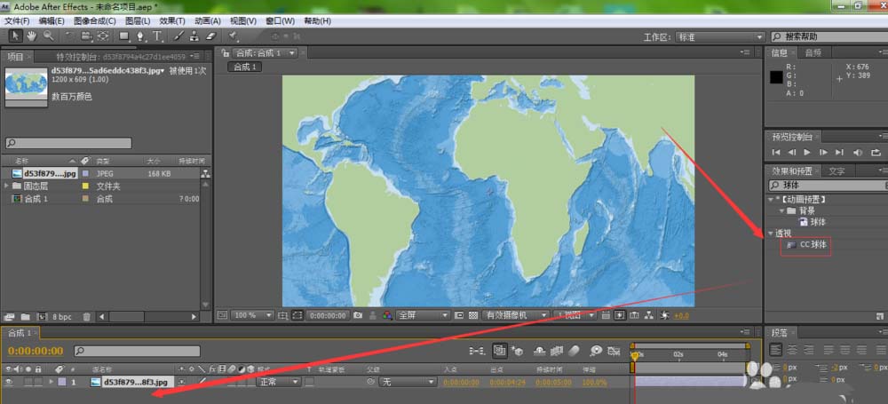The height and width of the screenshot is (404, 888).
Task: Click the project flowchart icon beside JPEG row
Action: coord(205,174)
